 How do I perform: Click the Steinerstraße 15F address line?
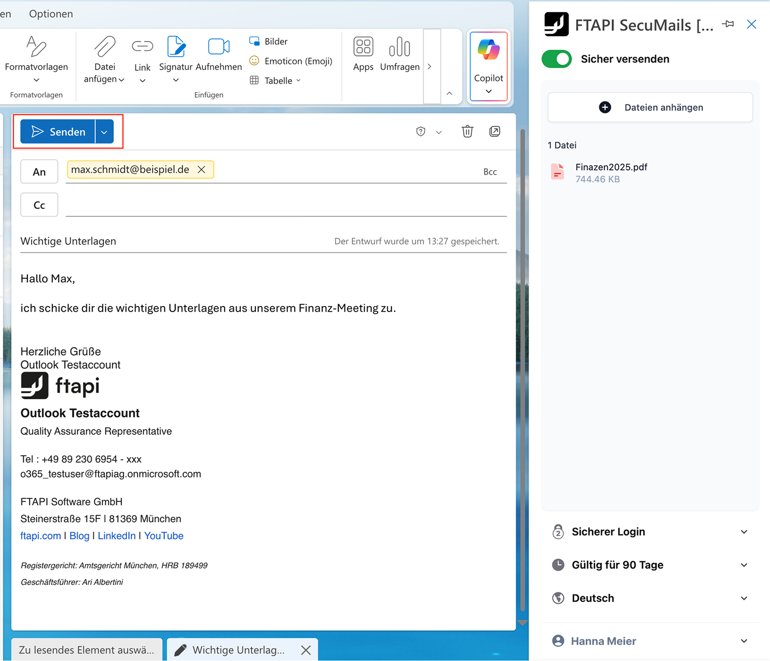pos(101,519)
